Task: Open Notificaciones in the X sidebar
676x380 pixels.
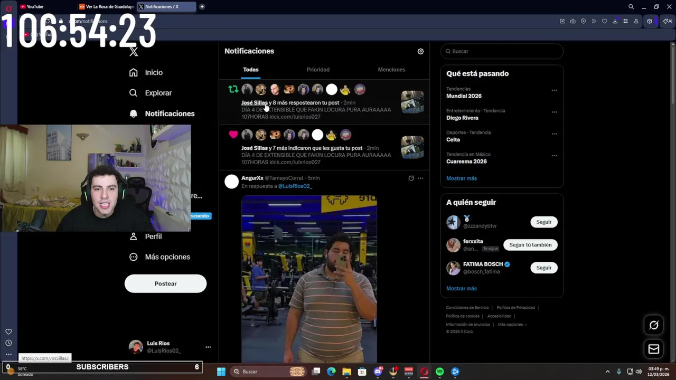Action: pos(162,113)
